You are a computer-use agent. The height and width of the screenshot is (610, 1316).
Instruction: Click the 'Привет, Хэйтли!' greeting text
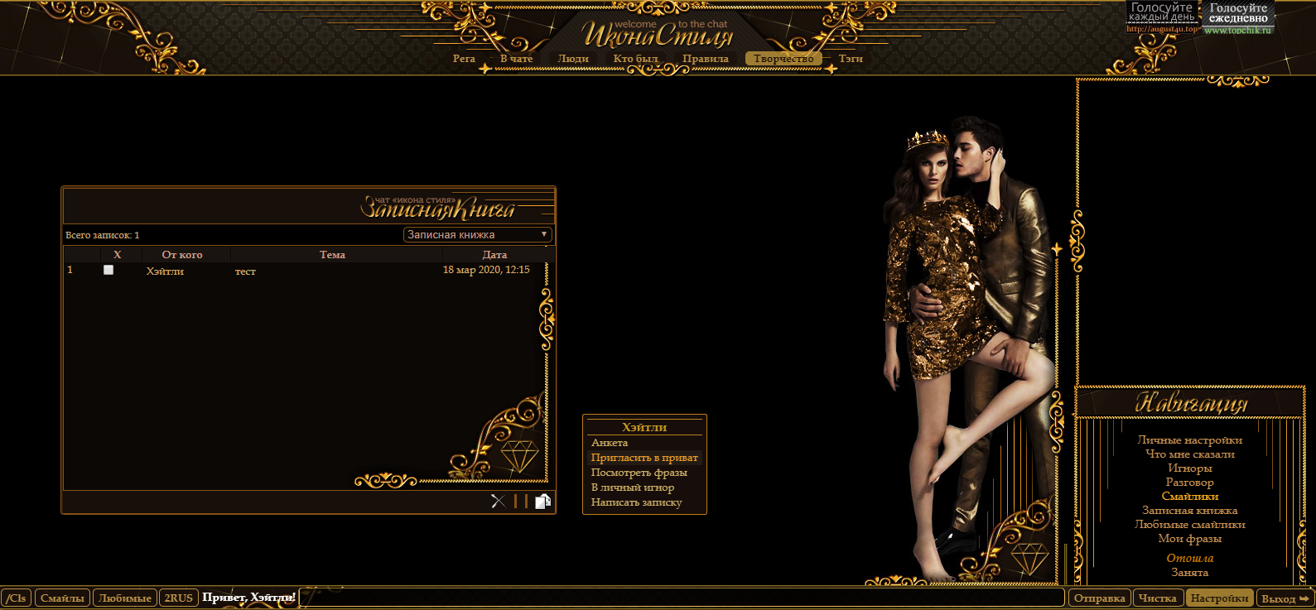click(248, 597)
